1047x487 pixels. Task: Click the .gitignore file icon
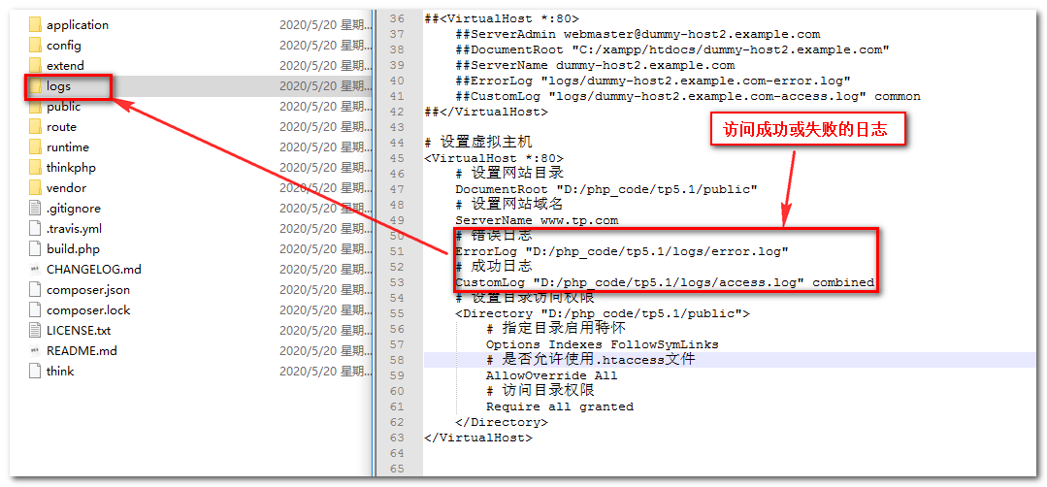[x=35, y=209]
